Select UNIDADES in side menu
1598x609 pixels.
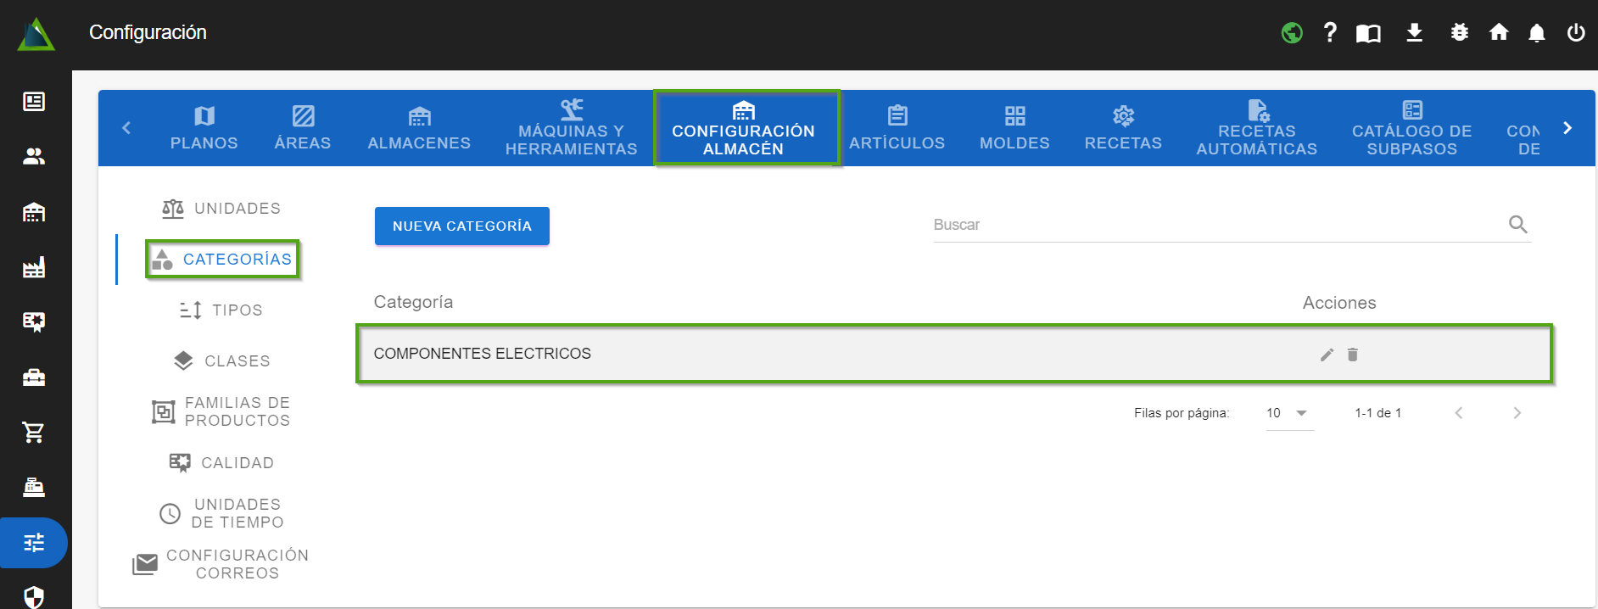click(222, 209)
